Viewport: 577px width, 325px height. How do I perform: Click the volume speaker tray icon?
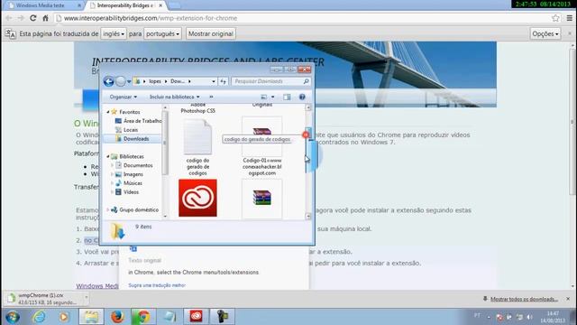tap(530, 317)
